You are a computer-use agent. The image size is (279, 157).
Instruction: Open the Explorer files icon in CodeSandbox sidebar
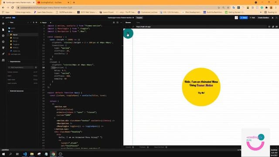tap(3, 30)
